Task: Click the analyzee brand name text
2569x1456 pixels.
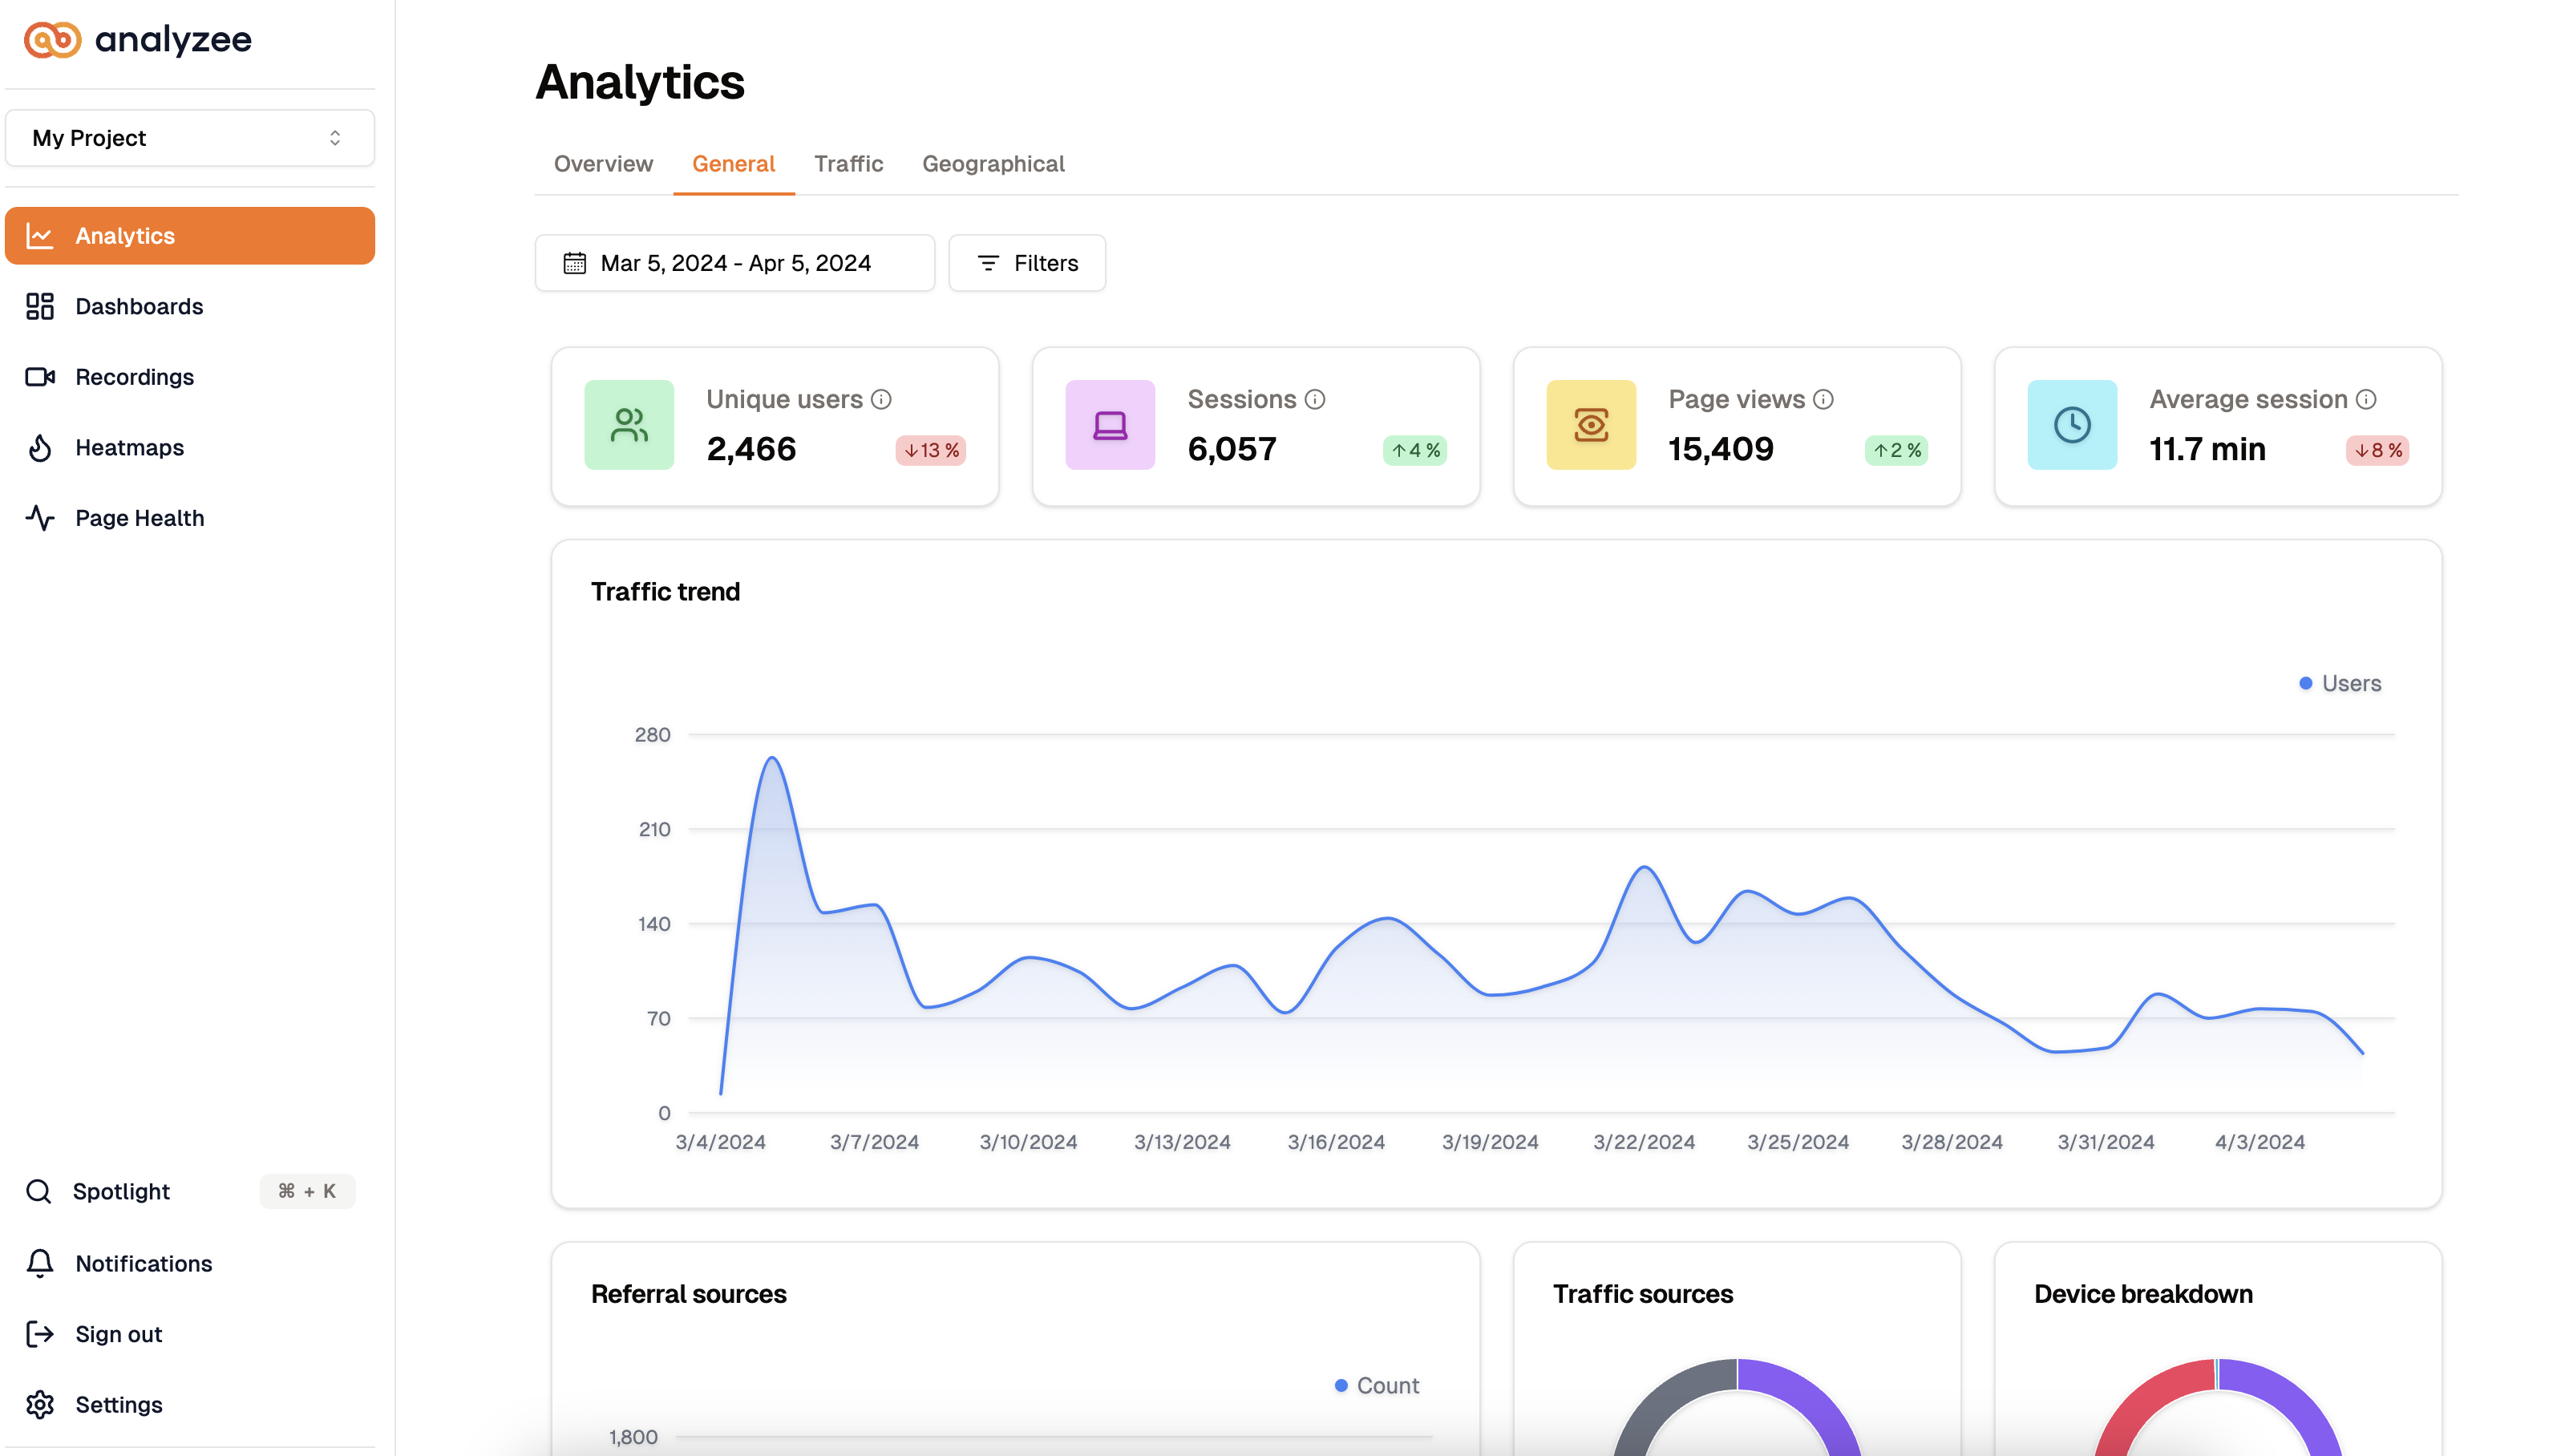Action: 173,40
